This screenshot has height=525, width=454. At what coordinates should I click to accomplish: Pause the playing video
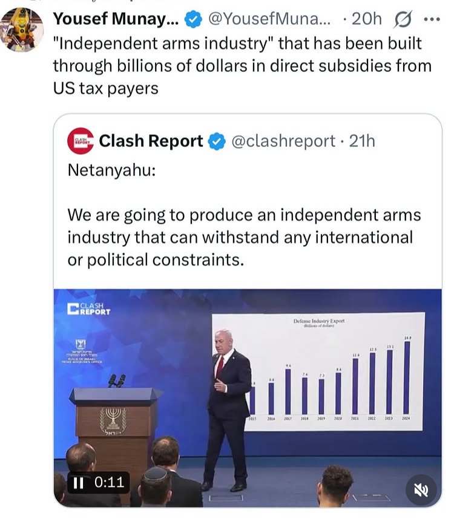[78, 482]
